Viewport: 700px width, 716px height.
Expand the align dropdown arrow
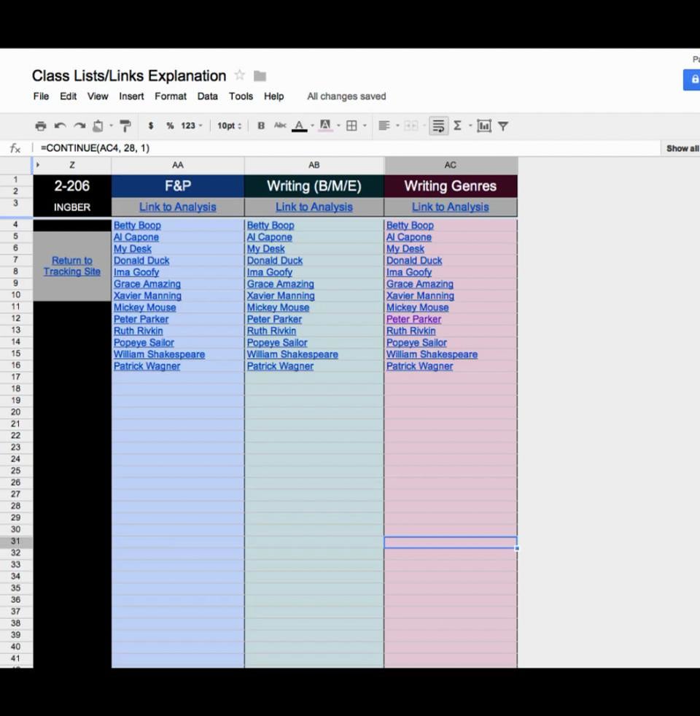click(397, 126)
